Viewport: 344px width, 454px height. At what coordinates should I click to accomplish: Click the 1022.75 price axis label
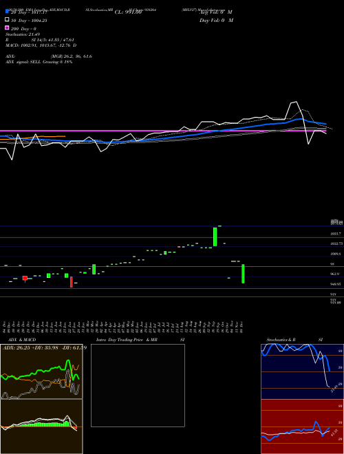(336, 244)
